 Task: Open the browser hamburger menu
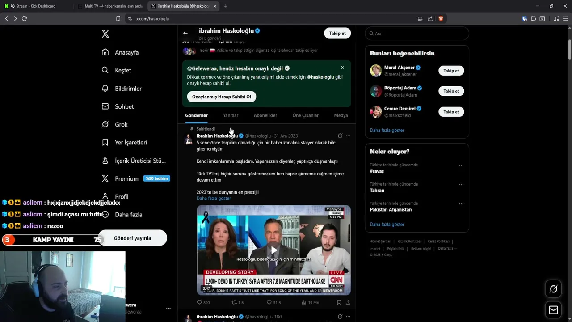tap(565, 18)
